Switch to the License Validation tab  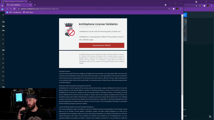tap(19, 5)
